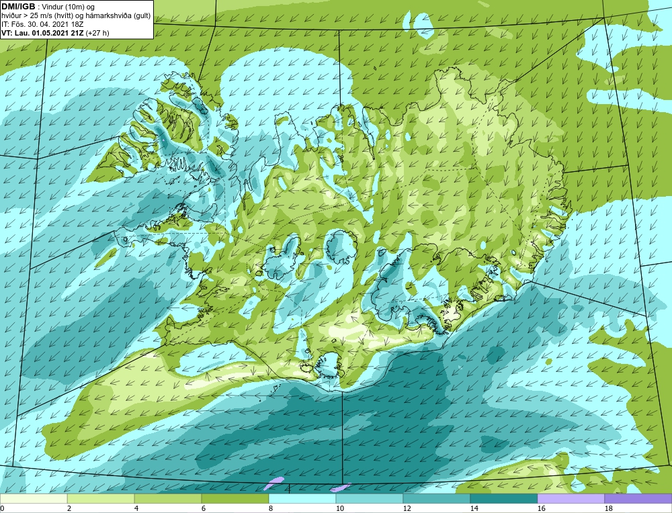
Task: Click the legend label '6'
Action: (204, 508)
